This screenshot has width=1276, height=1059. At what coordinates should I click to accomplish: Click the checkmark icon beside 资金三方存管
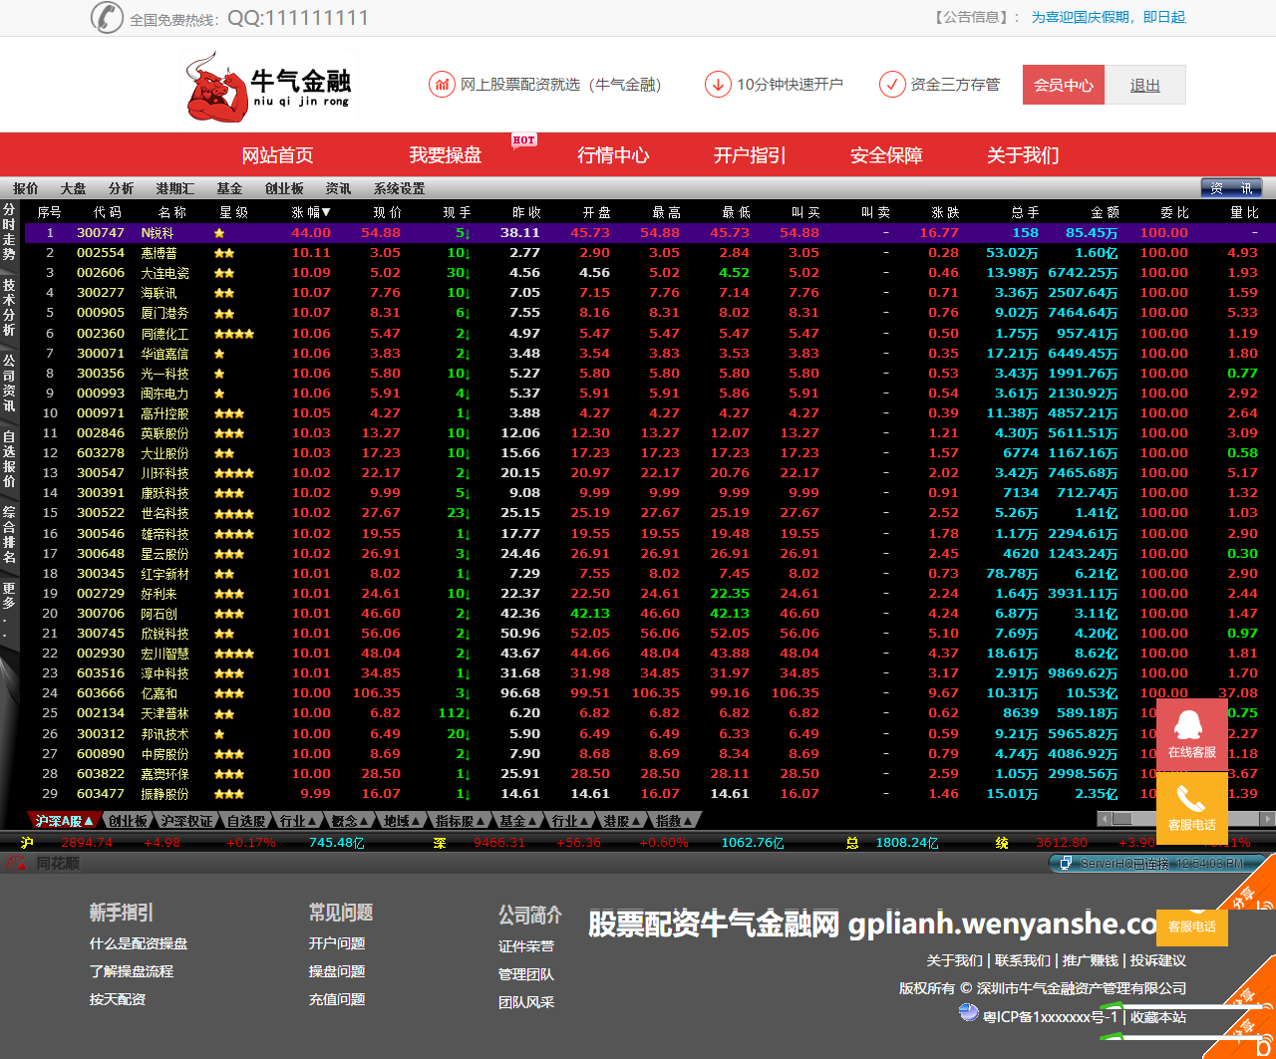tap(891, 85)
